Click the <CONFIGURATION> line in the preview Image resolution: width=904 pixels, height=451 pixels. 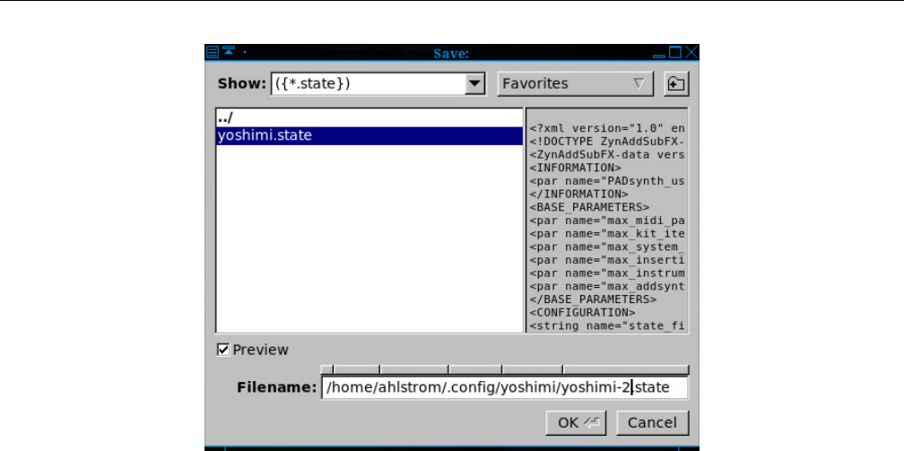(582, 313)
